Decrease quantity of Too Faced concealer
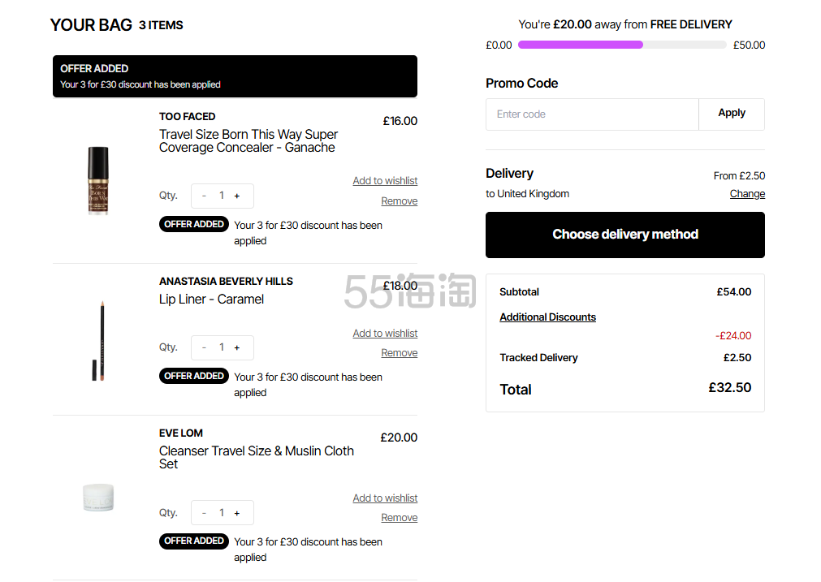The image size is (821, 582). (204, 196)
